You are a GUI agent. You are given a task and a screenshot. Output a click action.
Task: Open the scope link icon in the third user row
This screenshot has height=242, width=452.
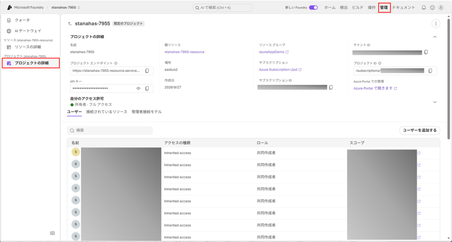[419, 177]
